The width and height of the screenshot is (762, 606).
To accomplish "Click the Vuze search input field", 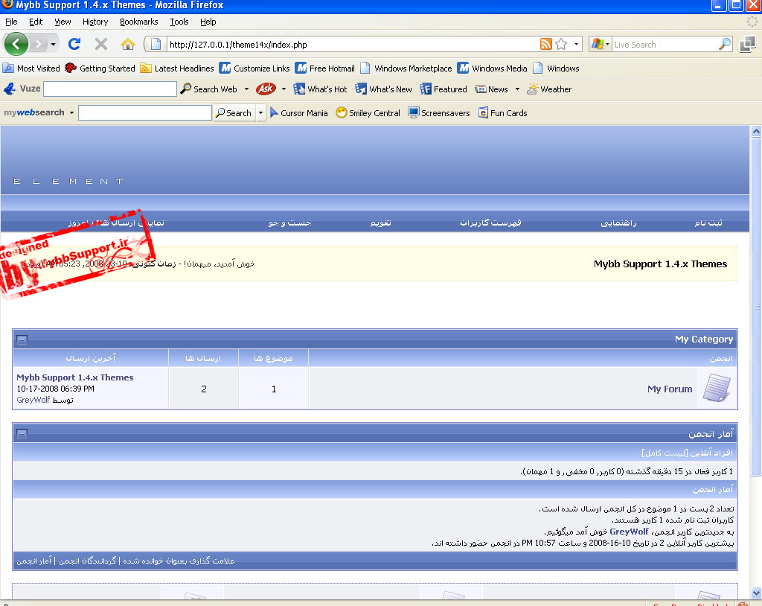I will tap(109, 89).
